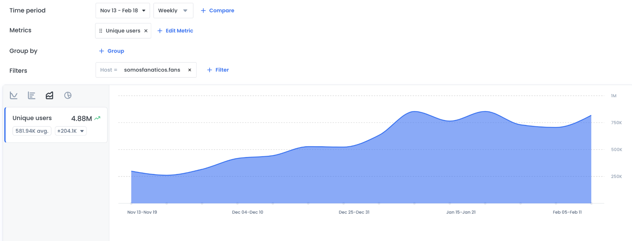This screenshot has width=632, height=241.
Task: Open the Weekly granularity dropdown
Action: click(x=173, y=11)
